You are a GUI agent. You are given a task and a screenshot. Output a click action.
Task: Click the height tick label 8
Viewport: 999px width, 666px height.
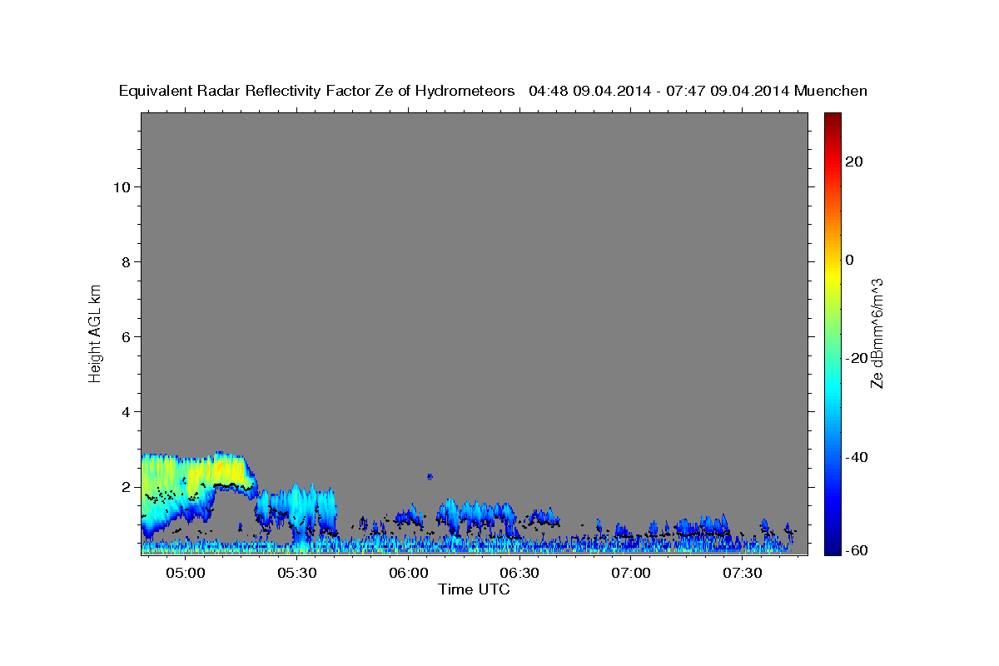[x=127, y=261]
